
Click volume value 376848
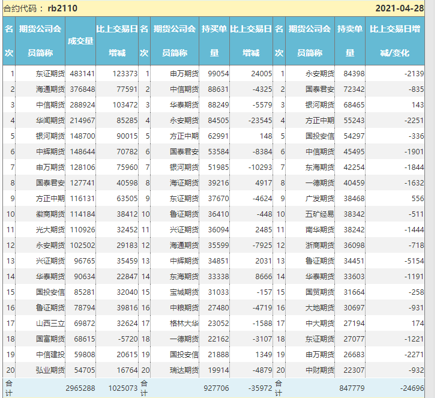tap(82, 89)
